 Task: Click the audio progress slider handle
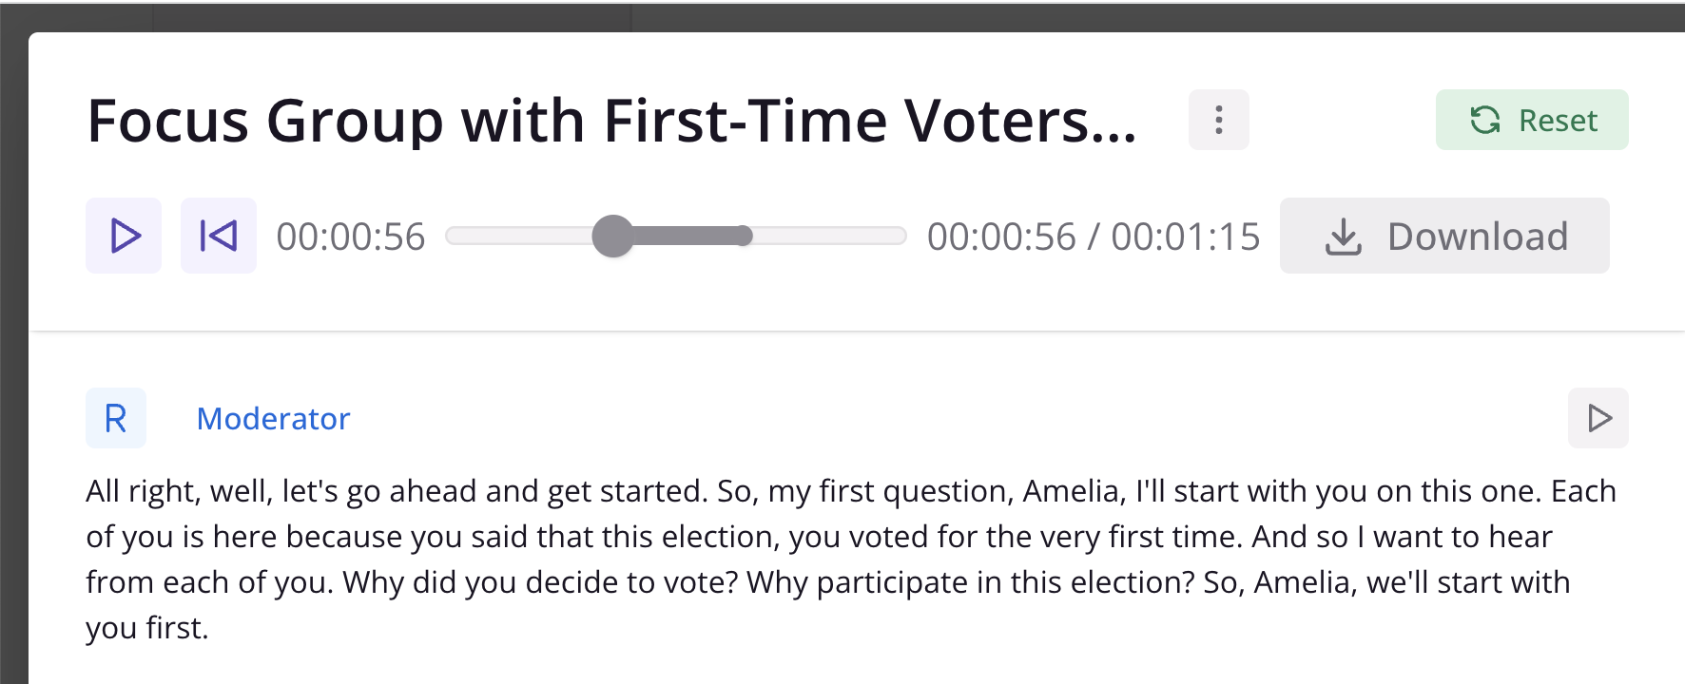coord(612,236)
